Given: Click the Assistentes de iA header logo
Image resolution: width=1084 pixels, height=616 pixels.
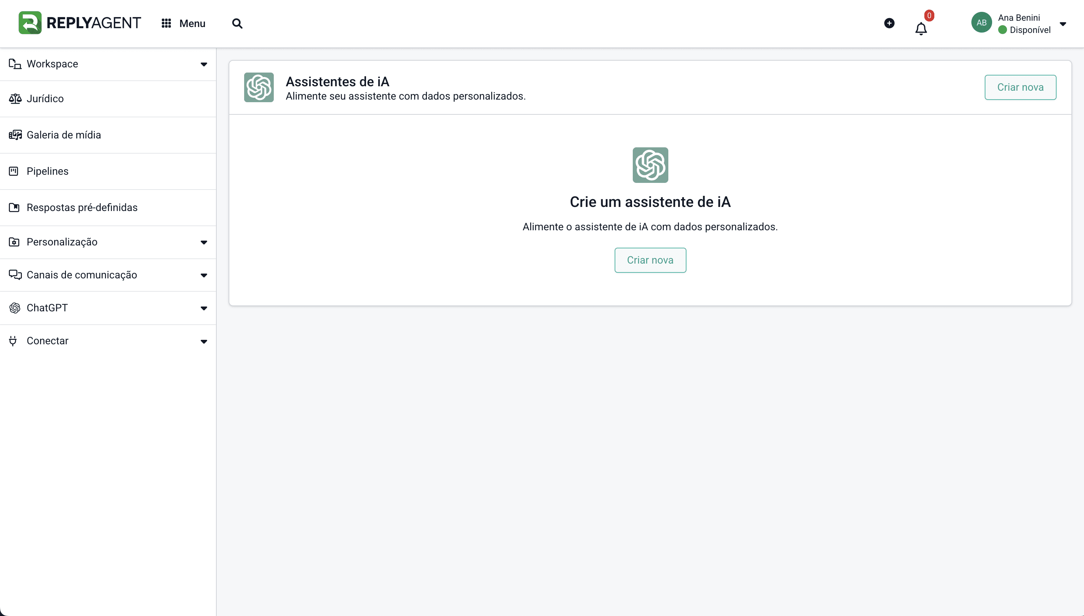Looking at the screenshot, I should (259, 87).
